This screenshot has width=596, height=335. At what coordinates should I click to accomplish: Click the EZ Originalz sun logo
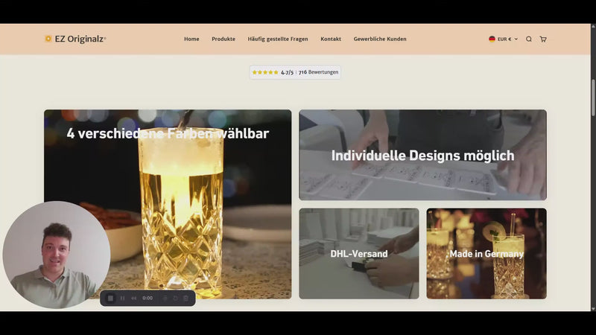[x=48, y=39]
